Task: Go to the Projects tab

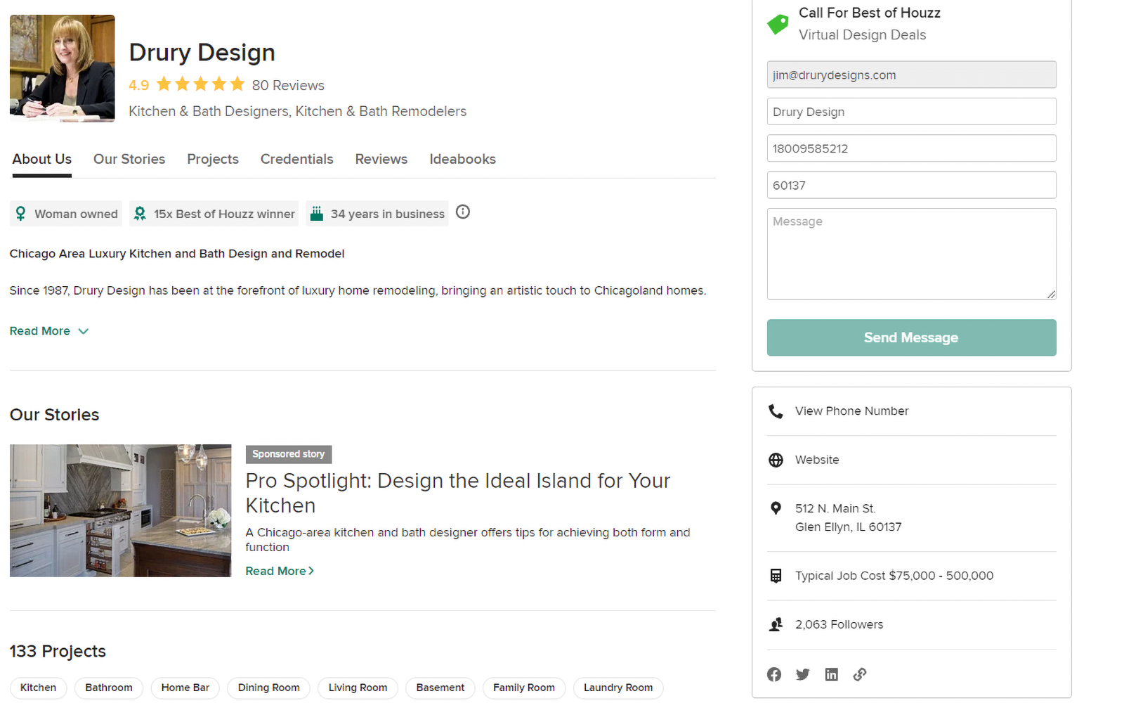Action: tap(213, 159)
